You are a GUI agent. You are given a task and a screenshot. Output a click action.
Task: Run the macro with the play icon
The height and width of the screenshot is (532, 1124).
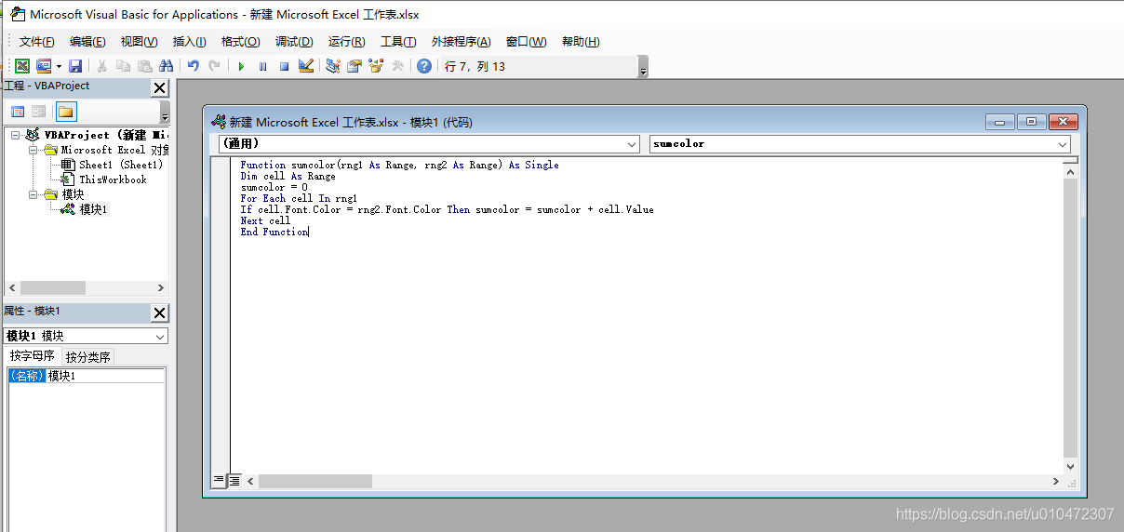[x=241, y=66]
